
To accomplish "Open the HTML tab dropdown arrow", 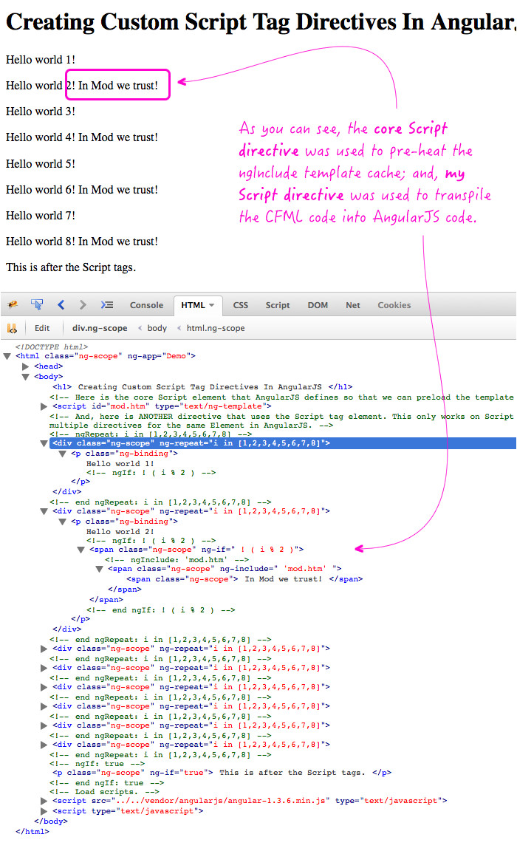I will point(212,305).
